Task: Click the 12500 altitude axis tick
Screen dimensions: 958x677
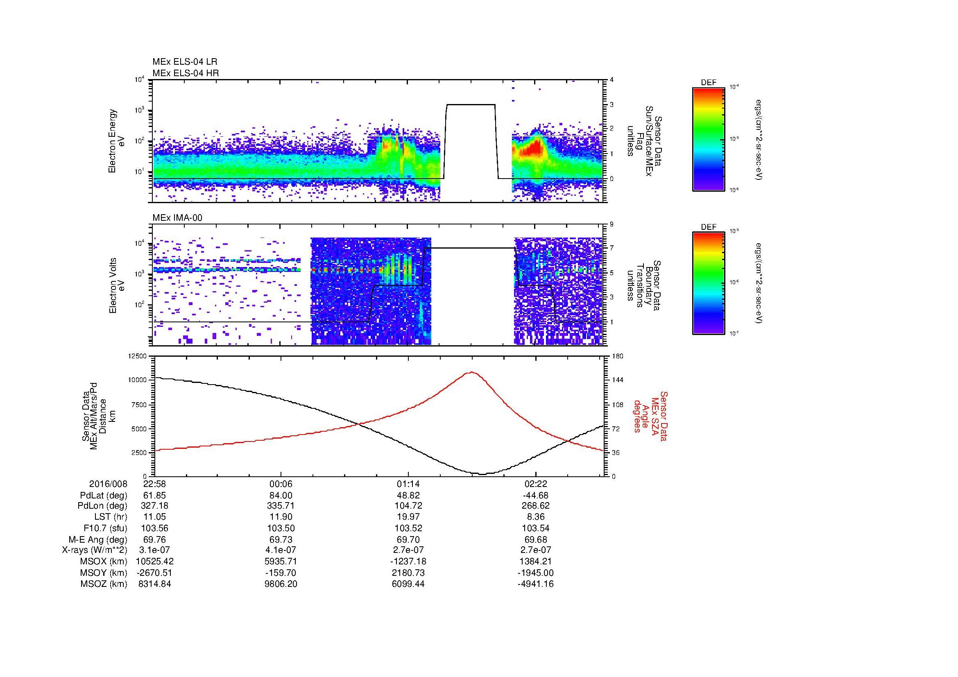Action: 137,356
